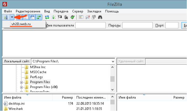The height and width of the screenshot is (111, 187).
Task: Expand the Program Files (x86) tree node
Action: [x=21, y=87]
